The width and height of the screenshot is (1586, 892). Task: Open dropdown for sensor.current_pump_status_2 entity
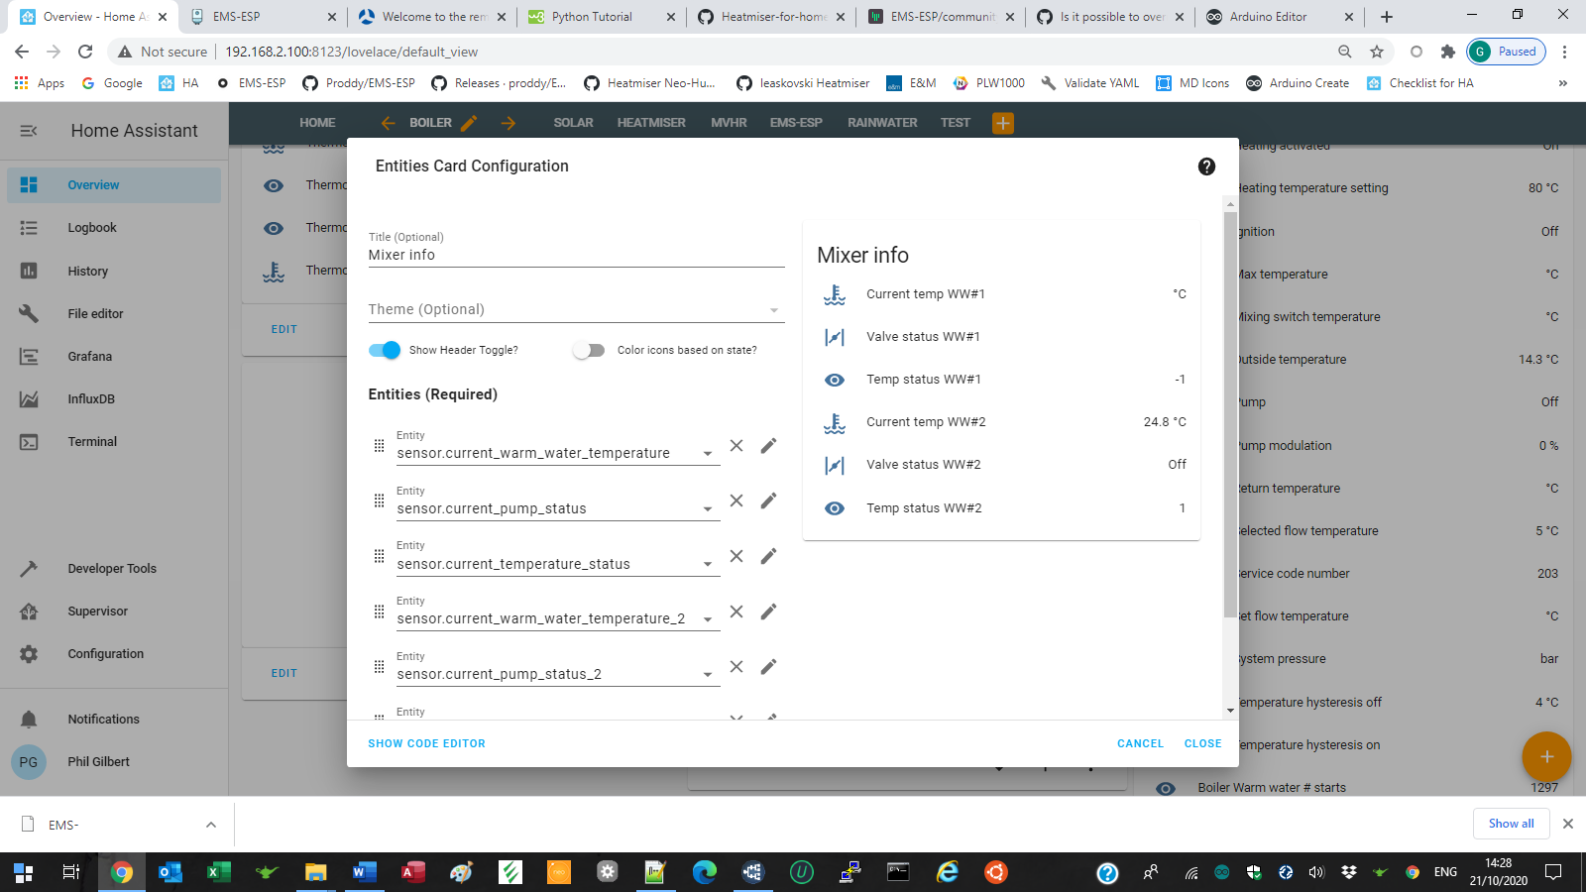click(x=708, y=675)
